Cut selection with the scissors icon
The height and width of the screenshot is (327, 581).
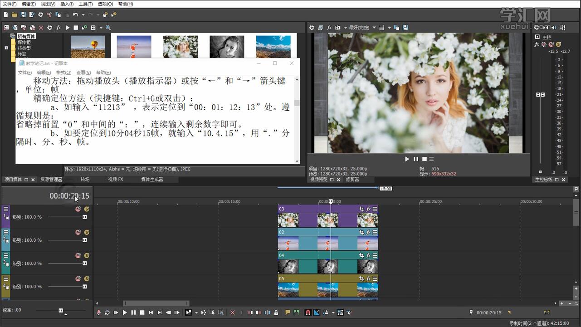pos(49,15)
